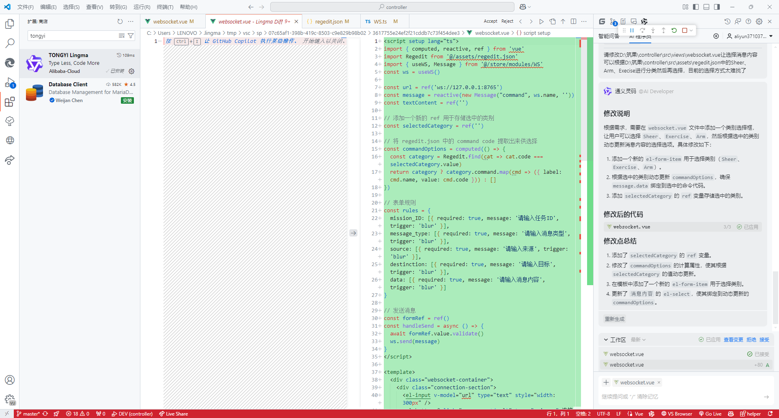
Task: Clear extensions search results icon
Action: click(121, 36)
